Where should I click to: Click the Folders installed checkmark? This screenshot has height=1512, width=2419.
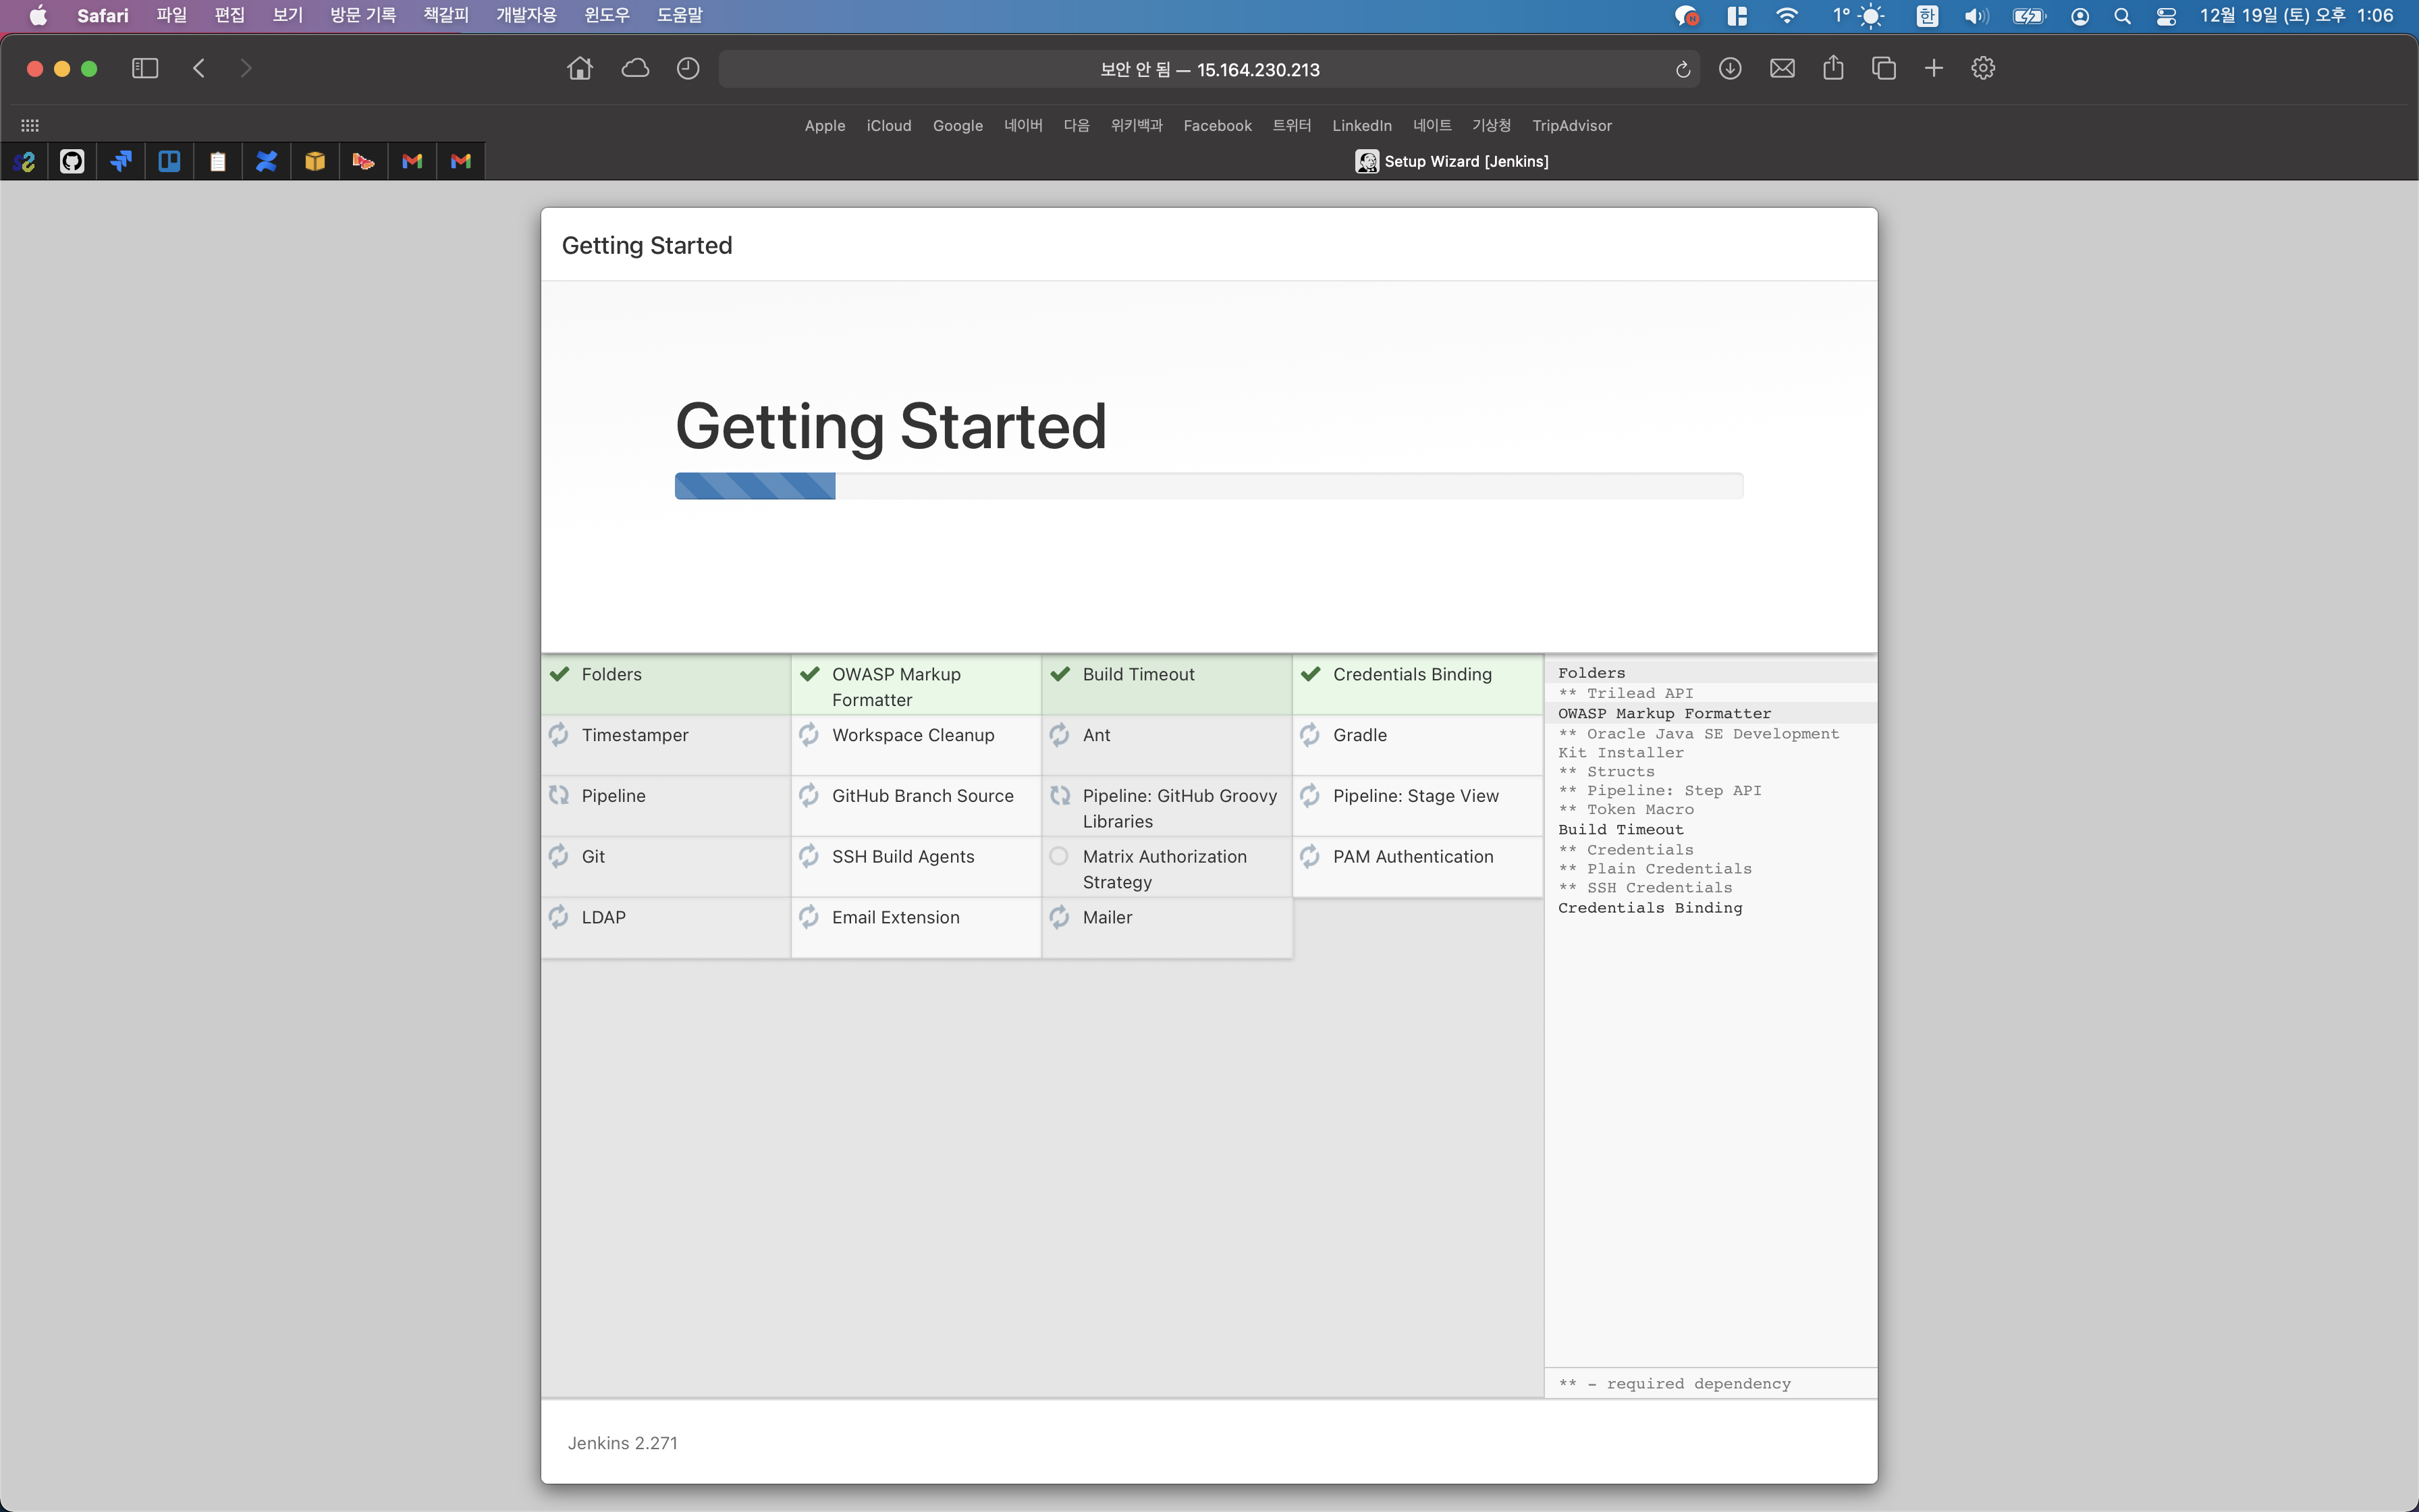coord(560,674)
